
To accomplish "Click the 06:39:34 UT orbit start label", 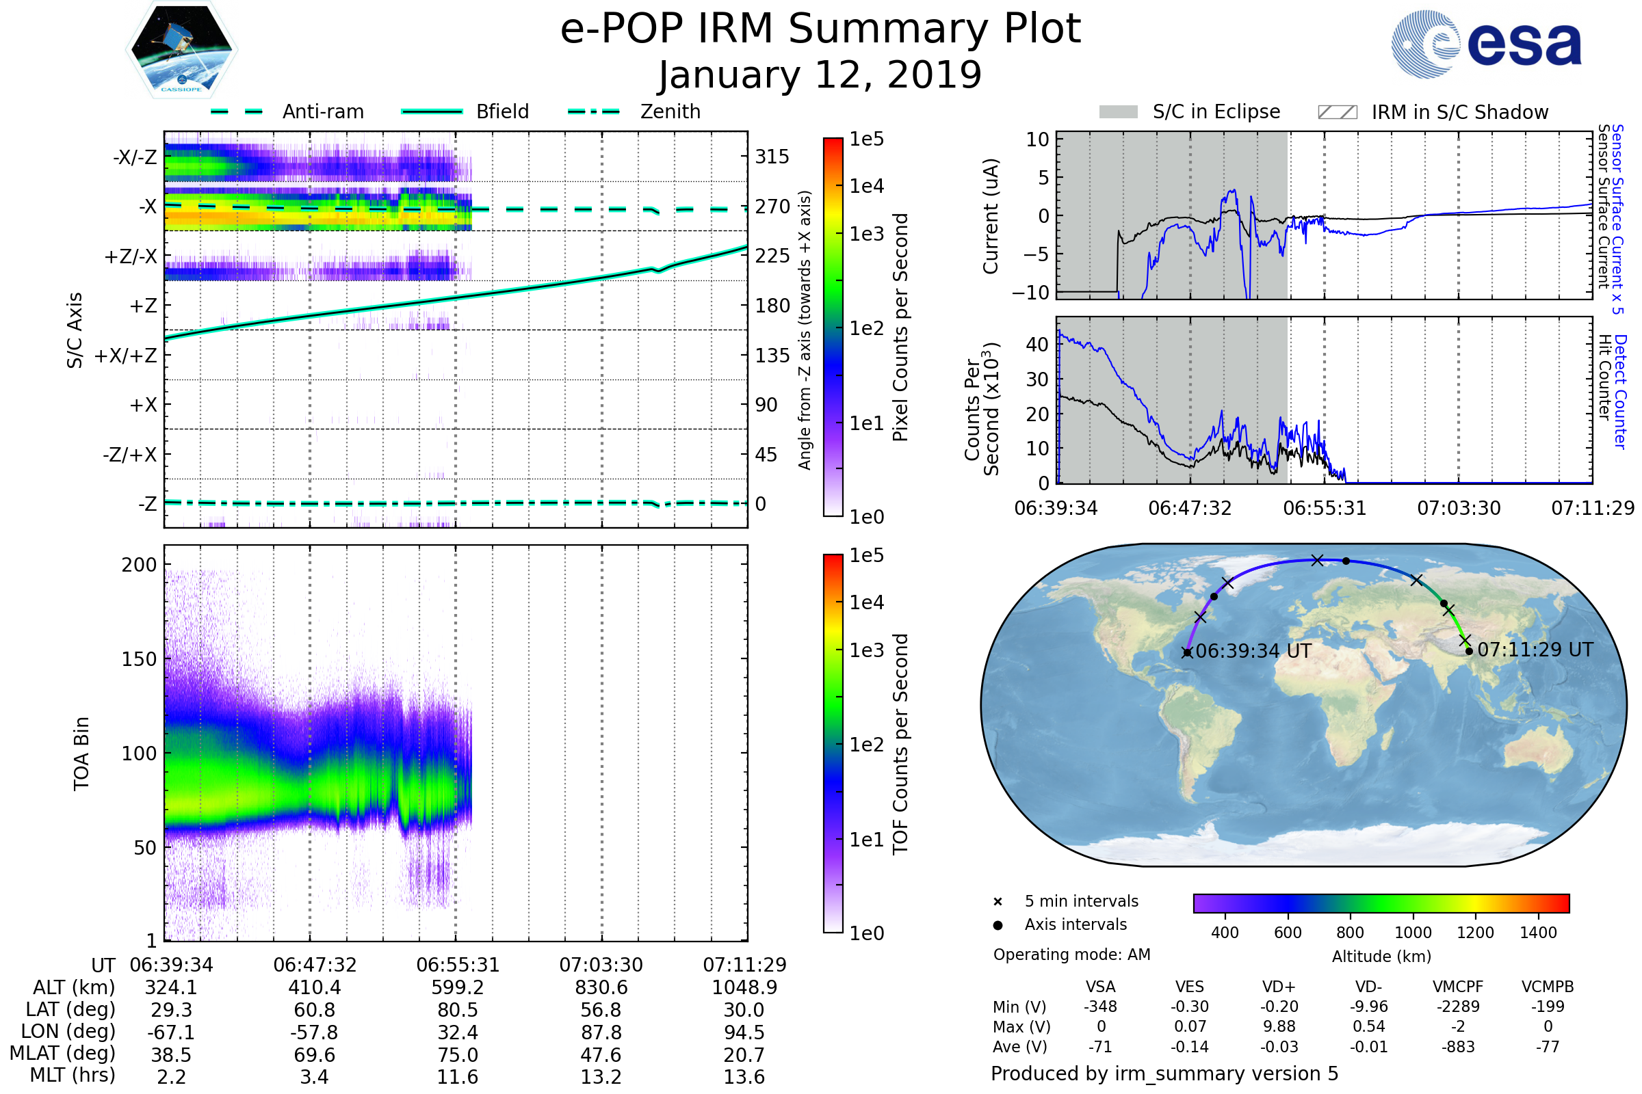I will [x=1253, y=652].
